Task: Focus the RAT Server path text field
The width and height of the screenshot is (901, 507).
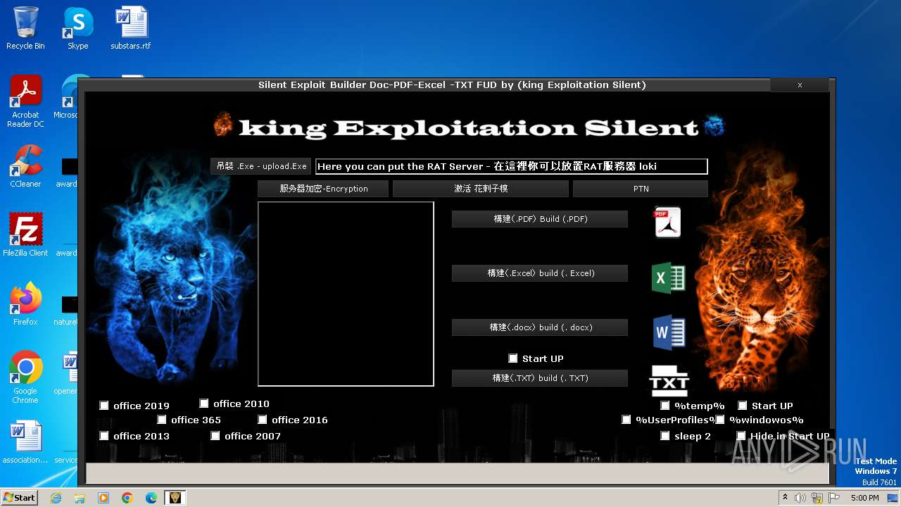Action: pos(512,166)
